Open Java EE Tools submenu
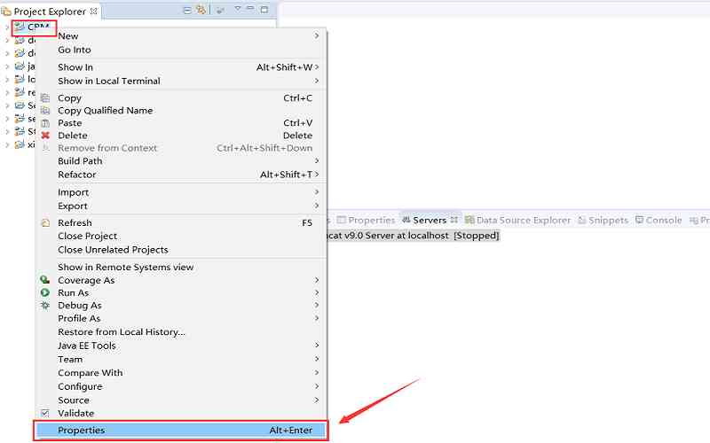710x443 pixels. [x=181, y=346]
